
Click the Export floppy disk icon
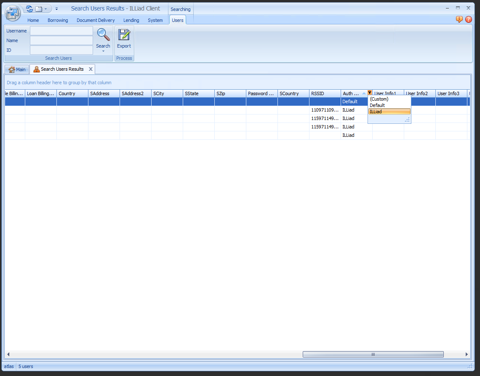(124, 35)
